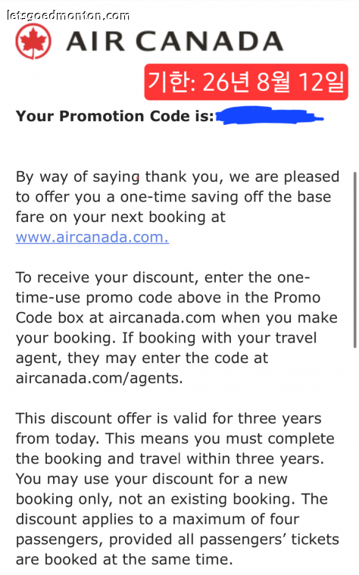Click the 'maximum of four' line
The width and height of the screenshot is (359, 575).
pyautogui.click(x=158, y=520)
